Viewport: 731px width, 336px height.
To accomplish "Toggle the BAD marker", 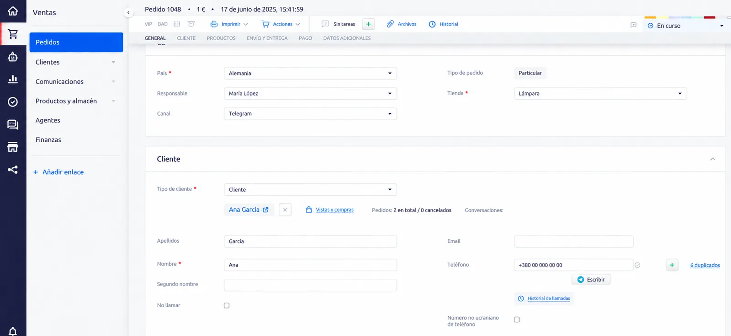I will click(x=163, y=24).
